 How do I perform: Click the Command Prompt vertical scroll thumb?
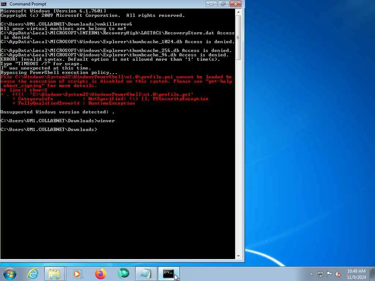tap(238, 38)
